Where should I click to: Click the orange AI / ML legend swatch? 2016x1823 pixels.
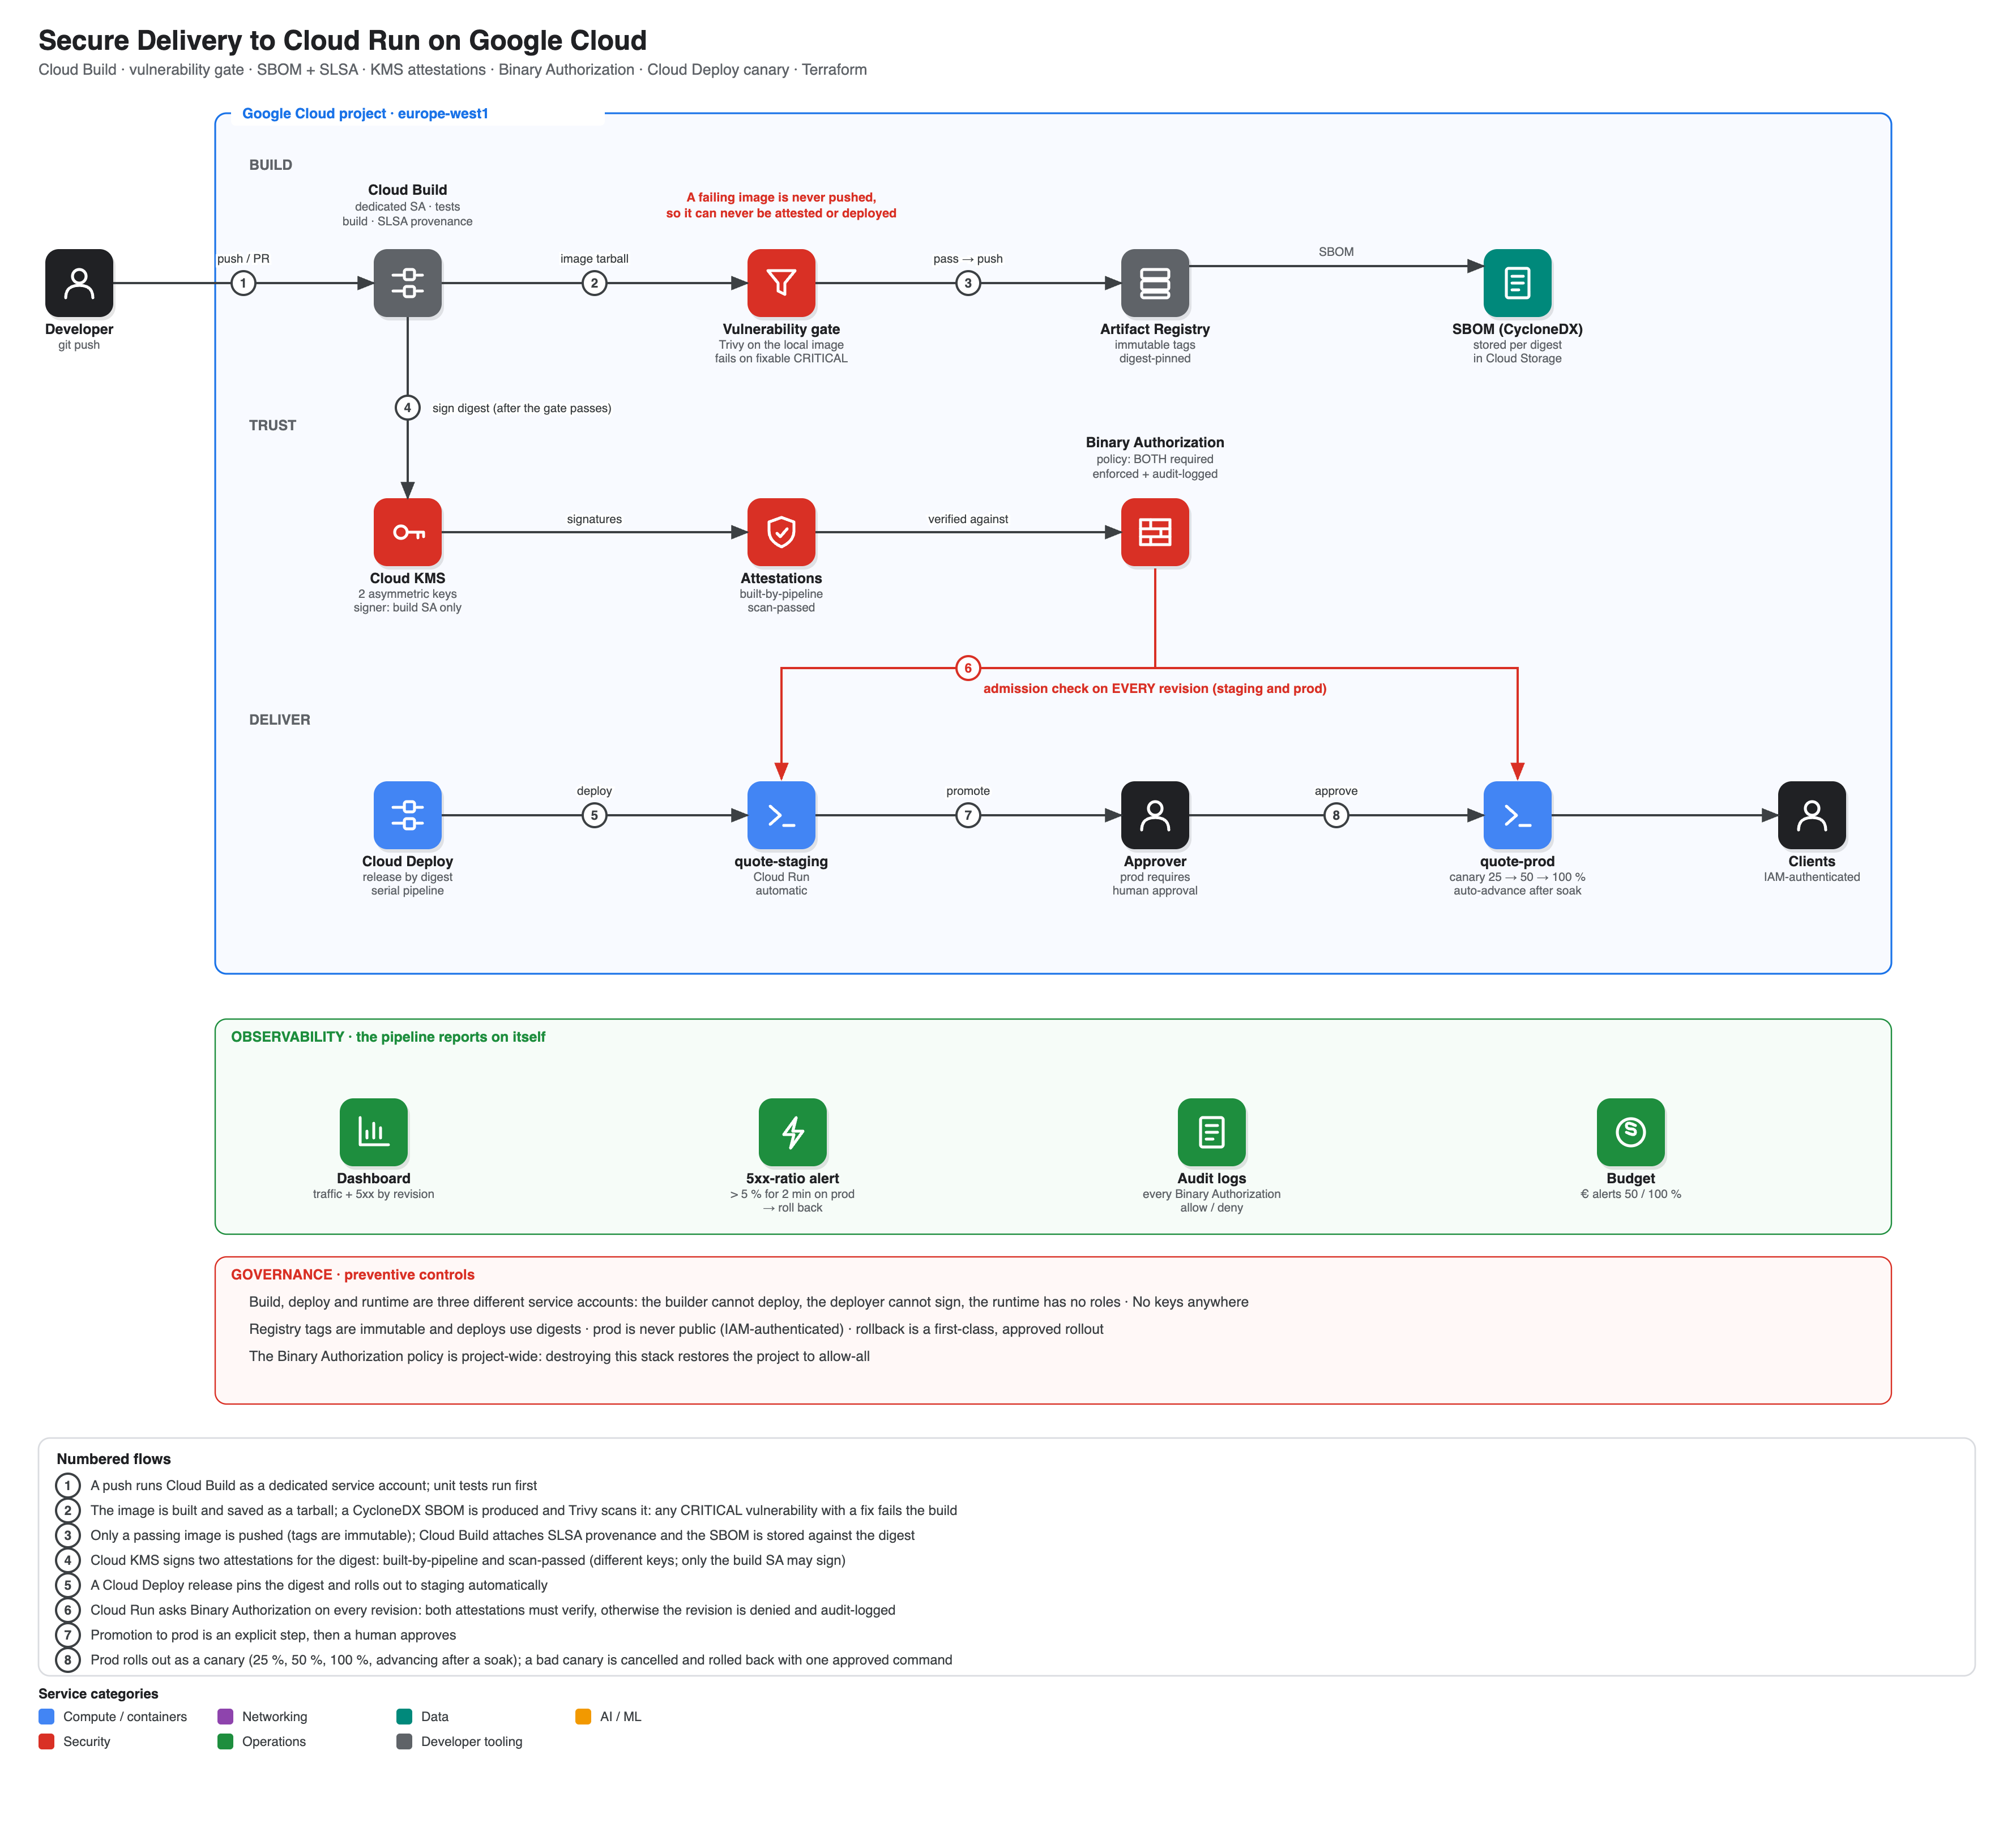point(583,1716)
